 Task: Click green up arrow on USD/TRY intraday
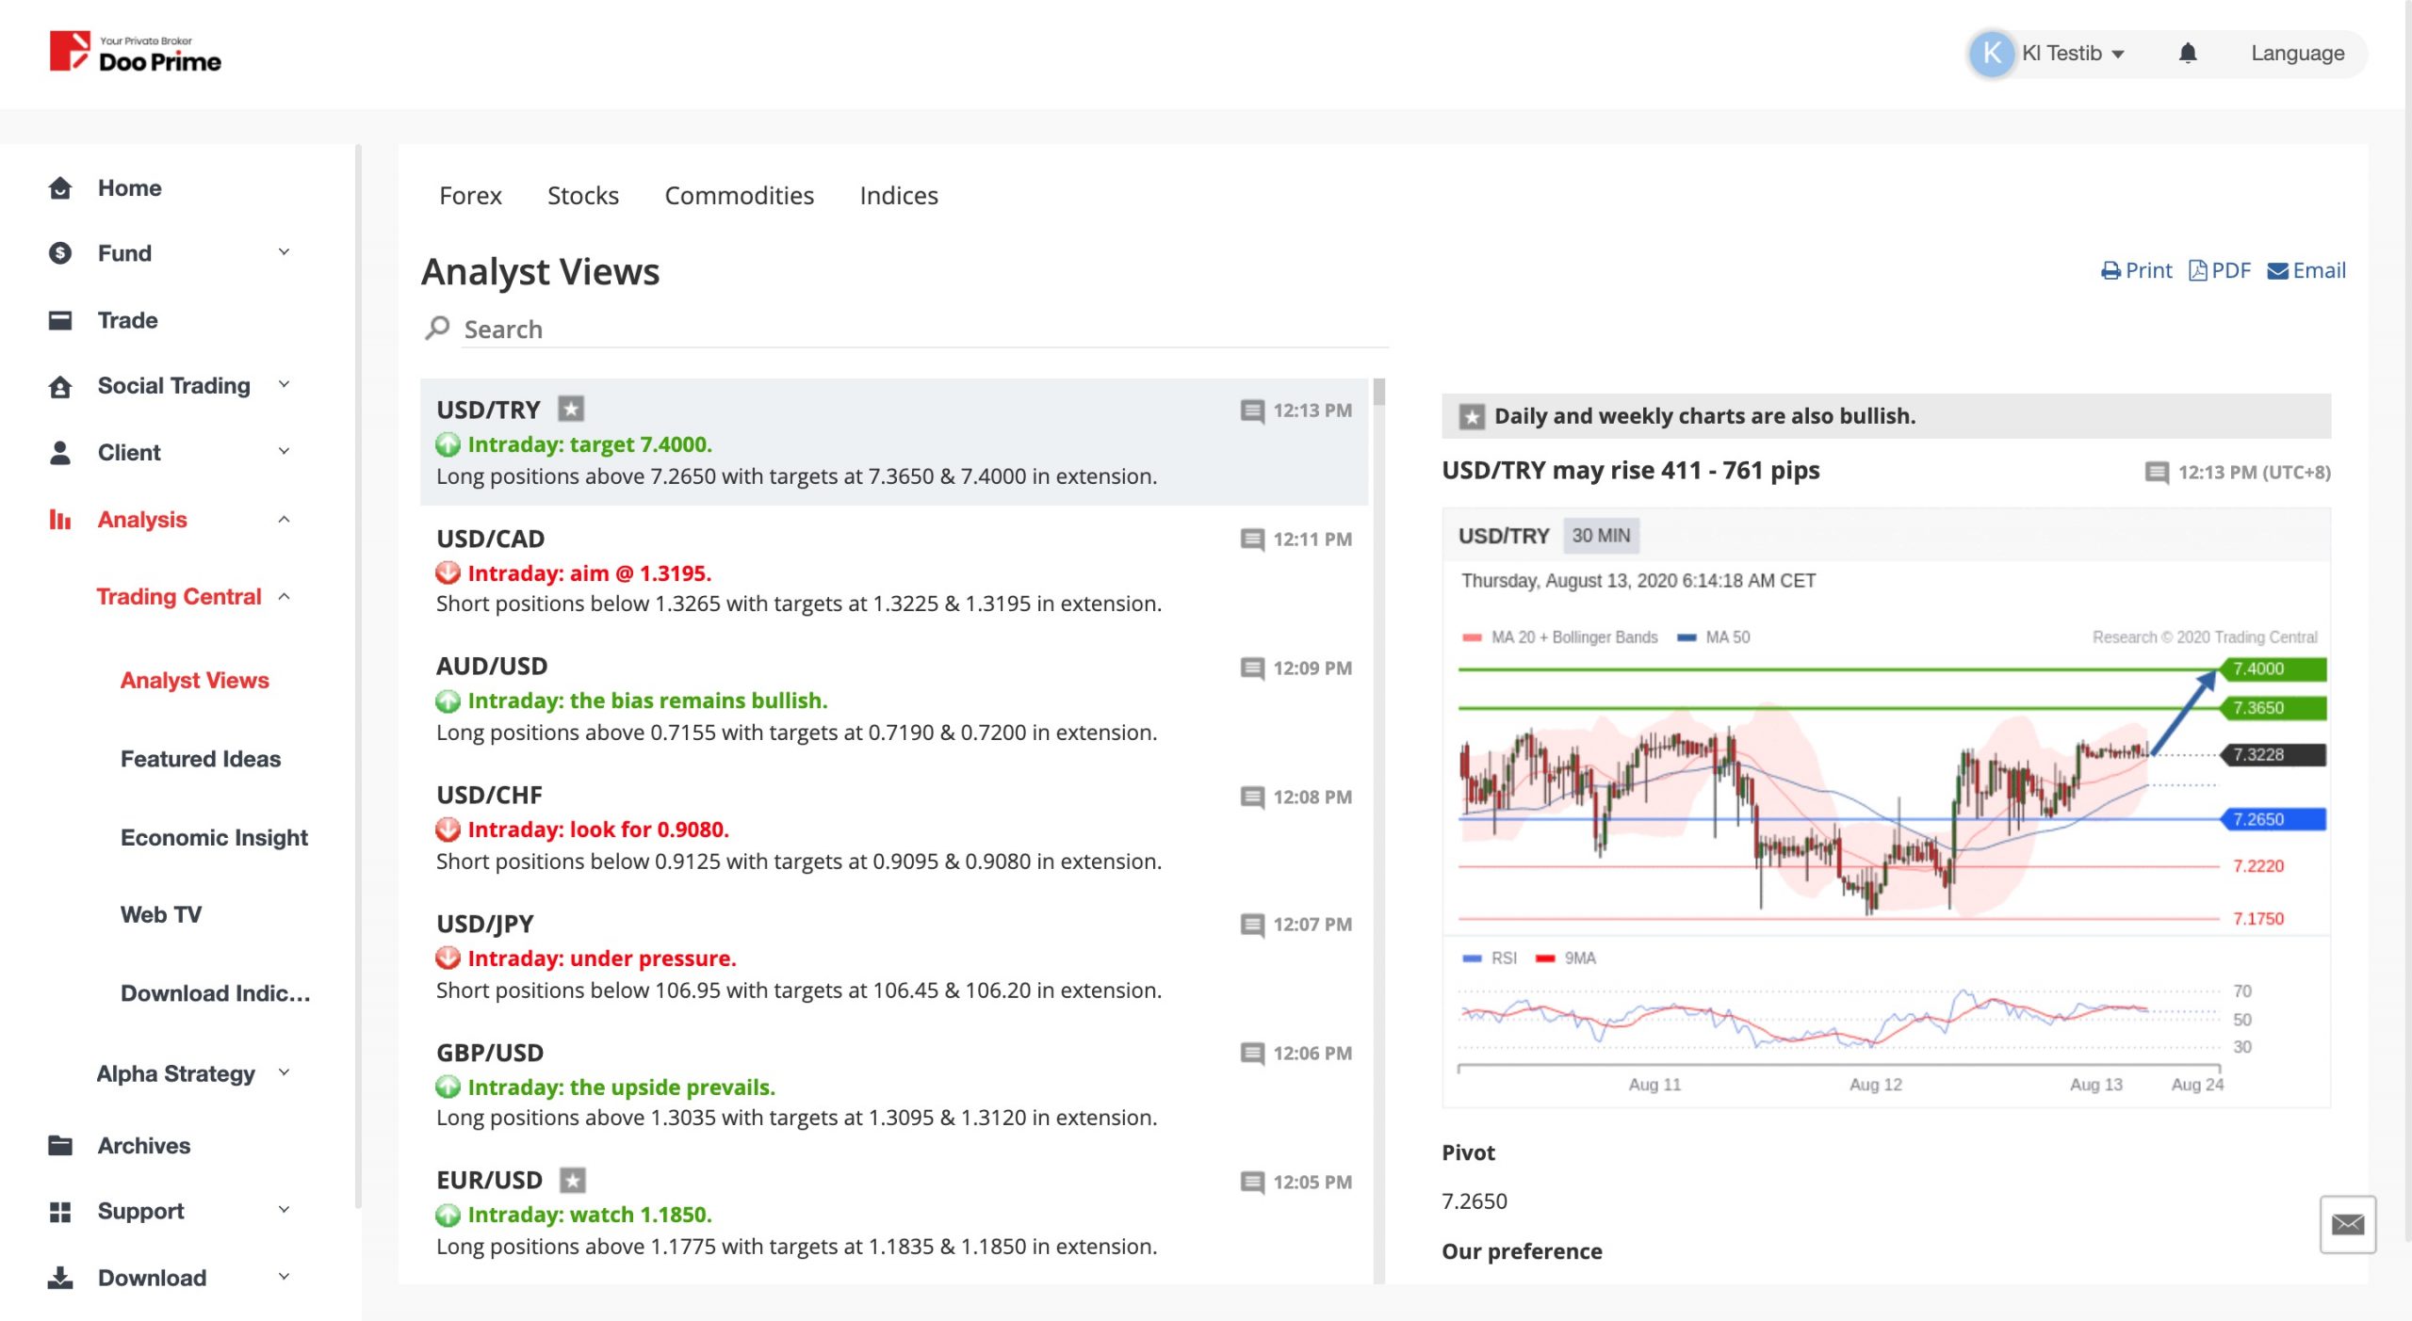pos(448,444)
